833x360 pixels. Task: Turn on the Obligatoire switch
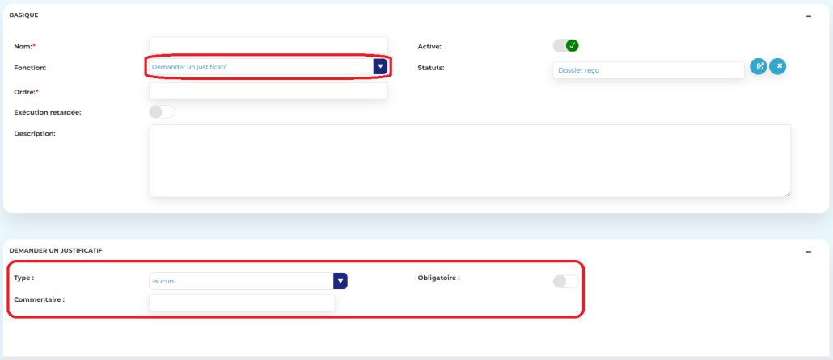(565, 281)
